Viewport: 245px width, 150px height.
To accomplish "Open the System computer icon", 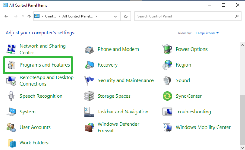I will (11, 112).
